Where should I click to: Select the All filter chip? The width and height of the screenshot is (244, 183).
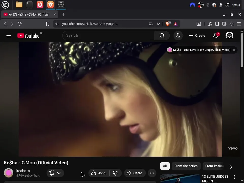165,166
